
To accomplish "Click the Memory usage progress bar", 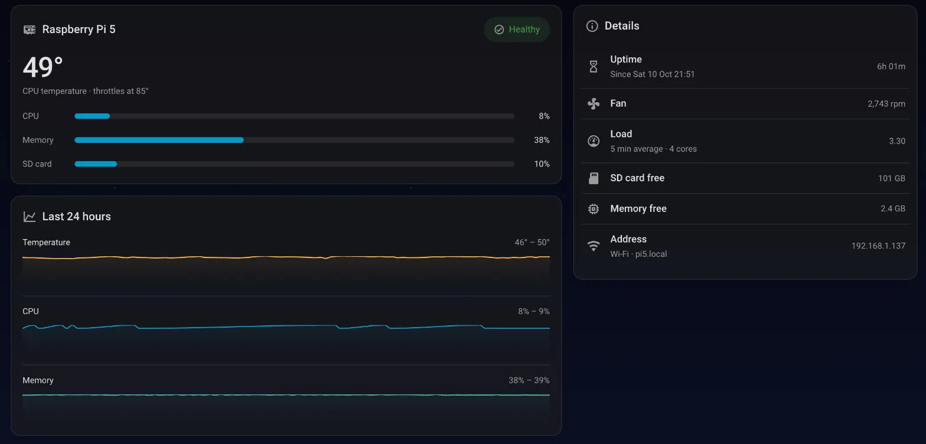I will [294, 140].
